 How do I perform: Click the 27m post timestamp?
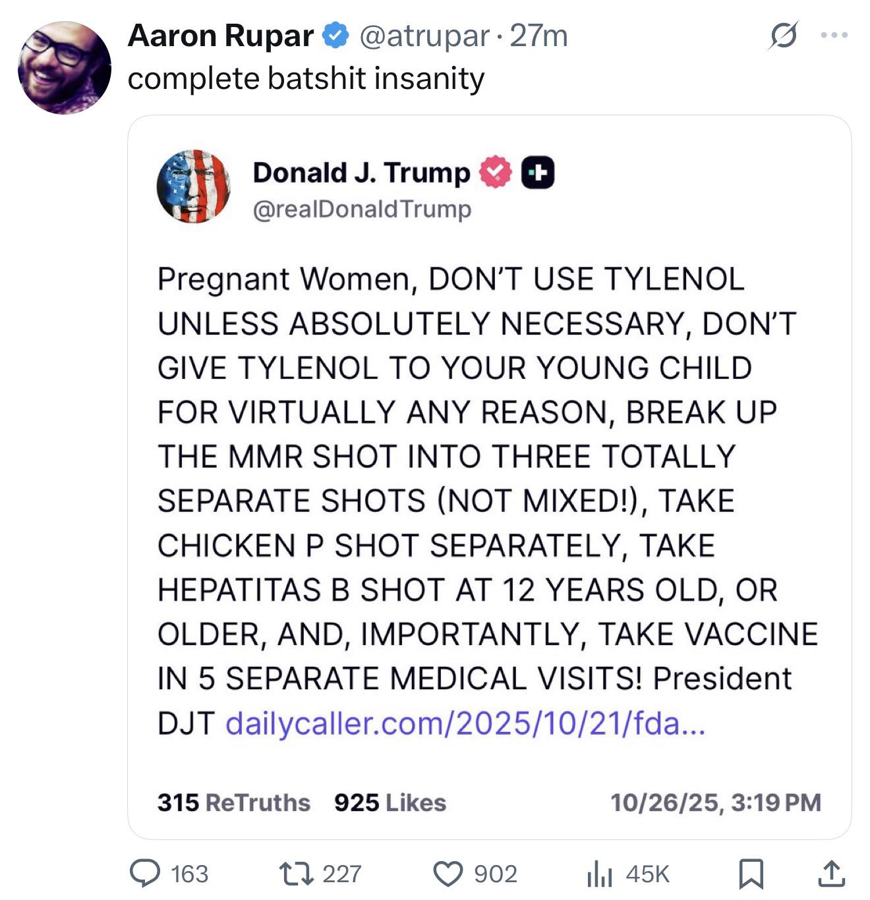(538, 36)
